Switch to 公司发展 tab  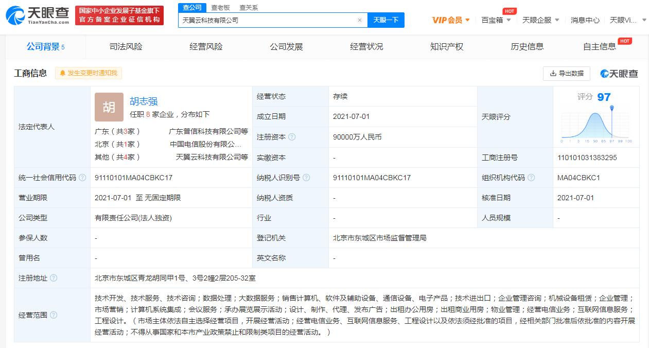[286, 47]
